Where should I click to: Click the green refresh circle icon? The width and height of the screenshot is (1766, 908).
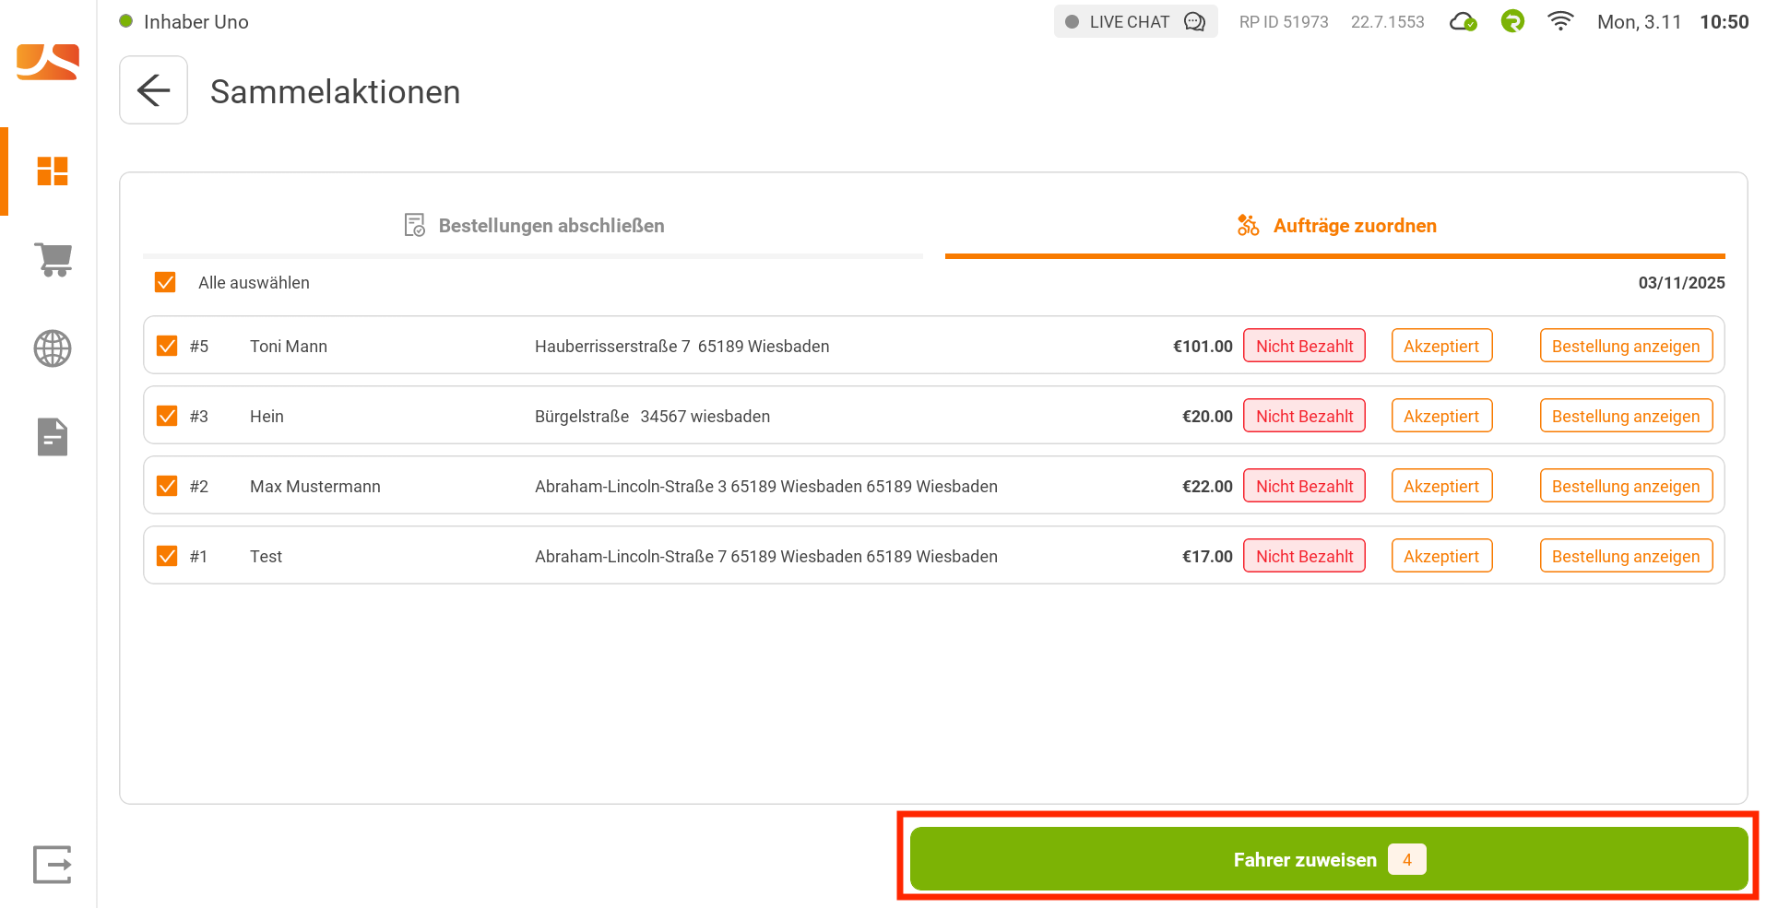pyautogui.click(x=1512, y=21)
